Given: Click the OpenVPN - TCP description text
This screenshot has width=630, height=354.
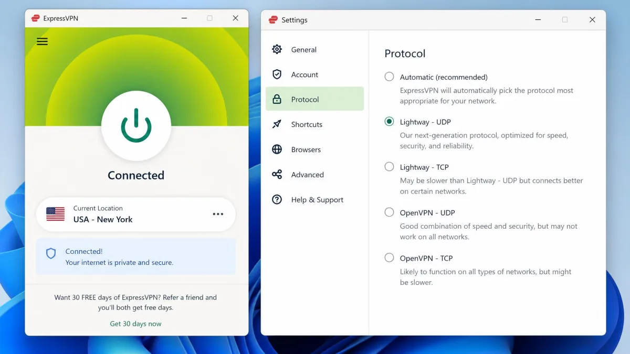Looking at the screenshot, I should (x=486, y=277).
